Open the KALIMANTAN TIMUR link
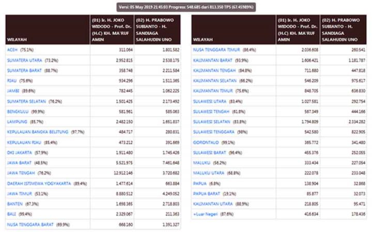Screen dimensions: 372x232 [212, 91]
